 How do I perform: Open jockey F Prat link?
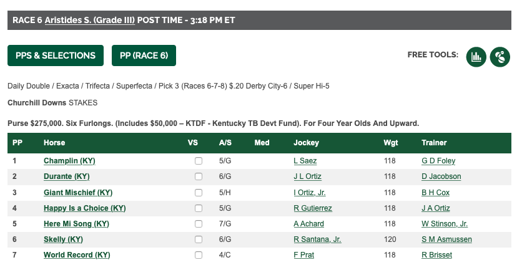303,255
